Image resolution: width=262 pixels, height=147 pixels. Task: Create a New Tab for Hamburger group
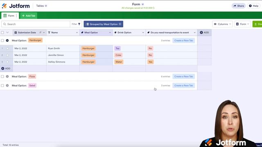pyautogui.click(x=184, y=40)
